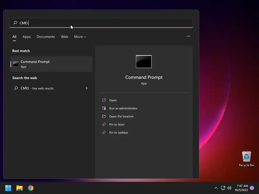Click the Command Prompt icon in results list
The width and height of the screenshot is (259, 194).
tap(16, 64)
